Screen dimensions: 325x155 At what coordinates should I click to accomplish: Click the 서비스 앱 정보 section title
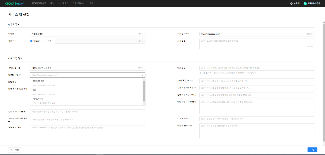click(15, 58)
